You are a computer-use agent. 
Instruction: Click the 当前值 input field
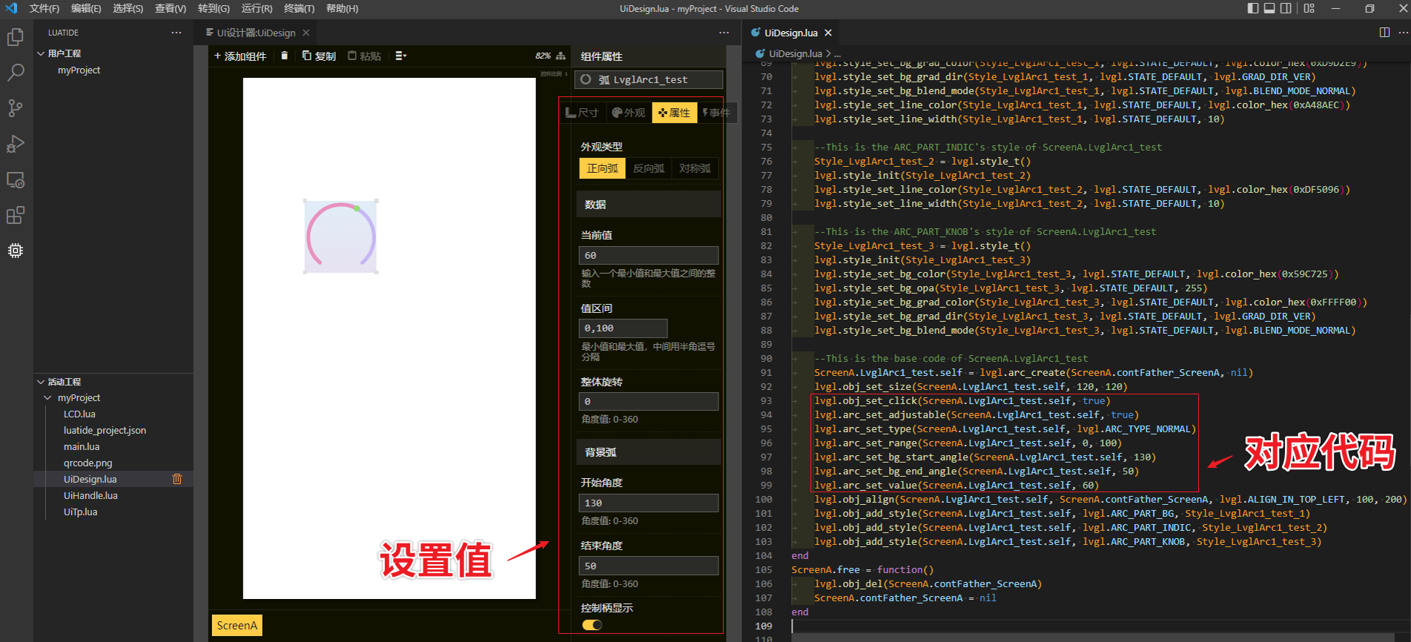tap(648, 256)
